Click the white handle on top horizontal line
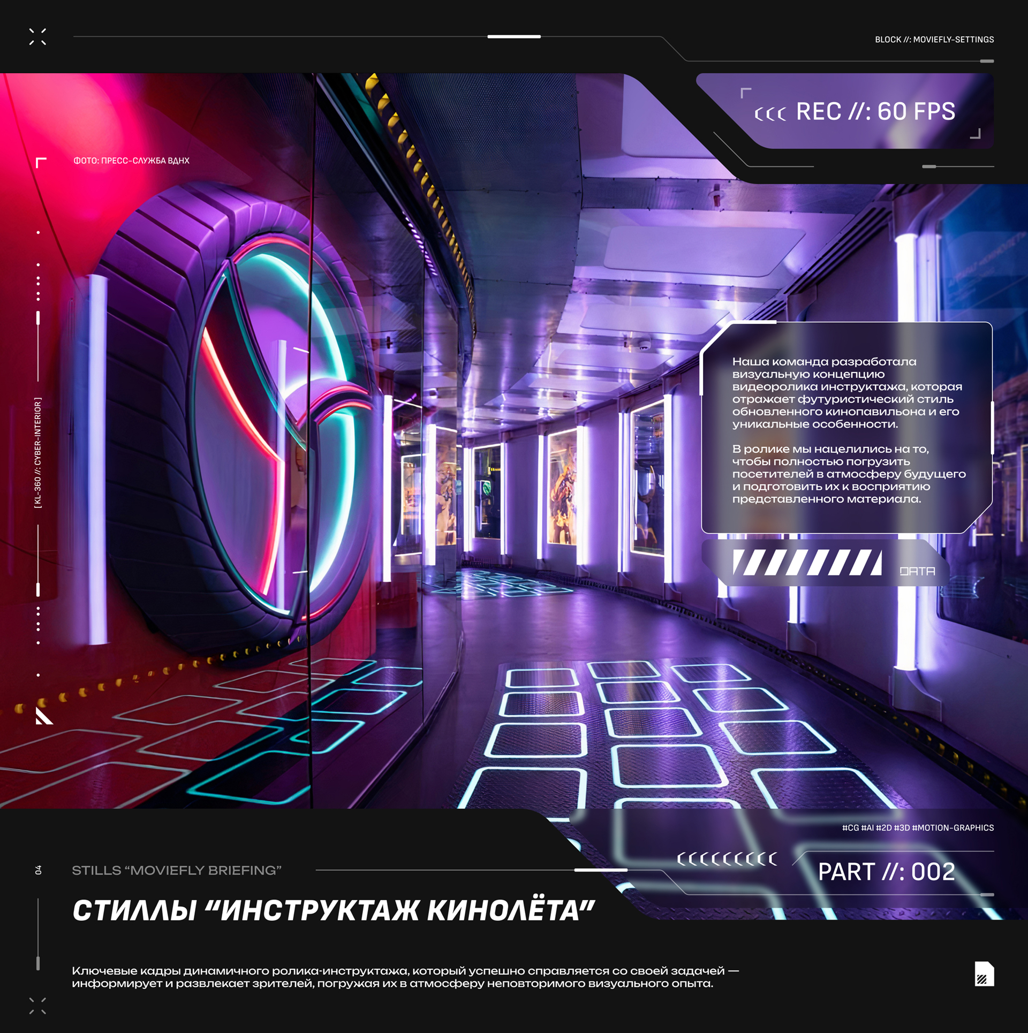The height and width of the screenshot is (1033, 1028). point(513,36)
